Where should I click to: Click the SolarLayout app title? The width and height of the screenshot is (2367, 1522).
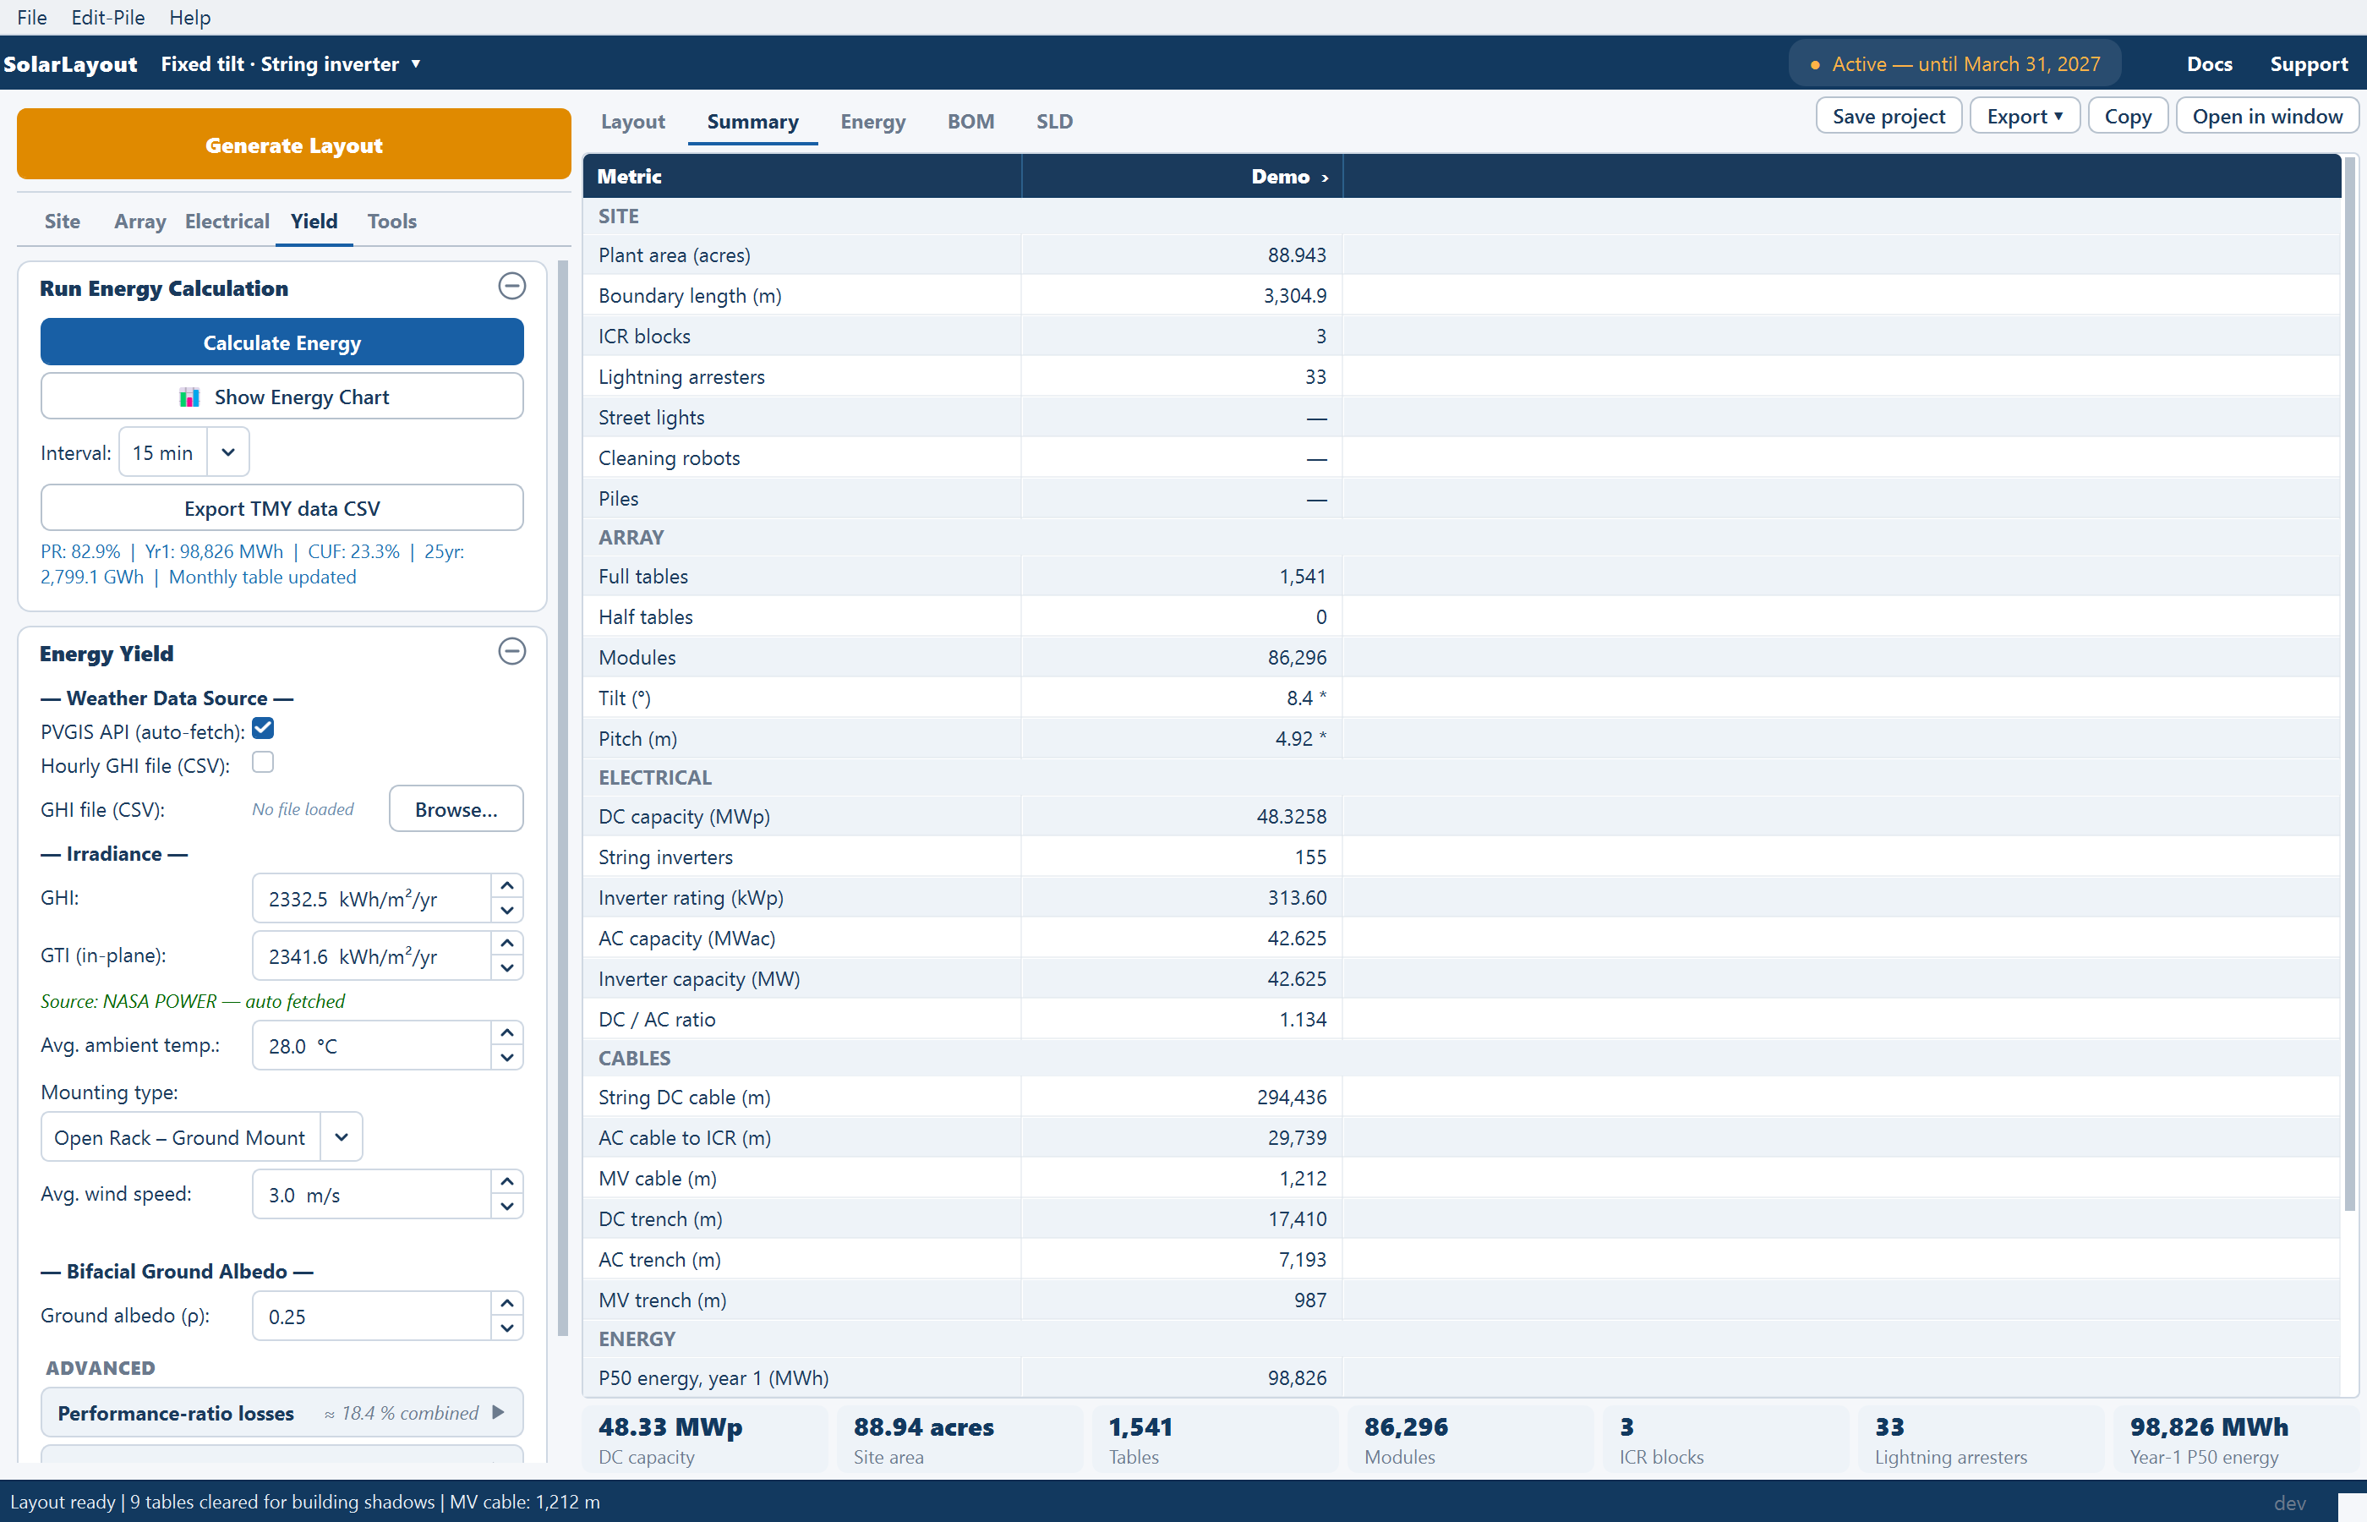70,64
